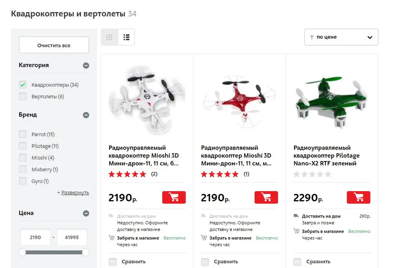The height and width of the screenshot is (268, 402).
Task: Expand brand list via Развернуть link
Action: coord(75,193)
